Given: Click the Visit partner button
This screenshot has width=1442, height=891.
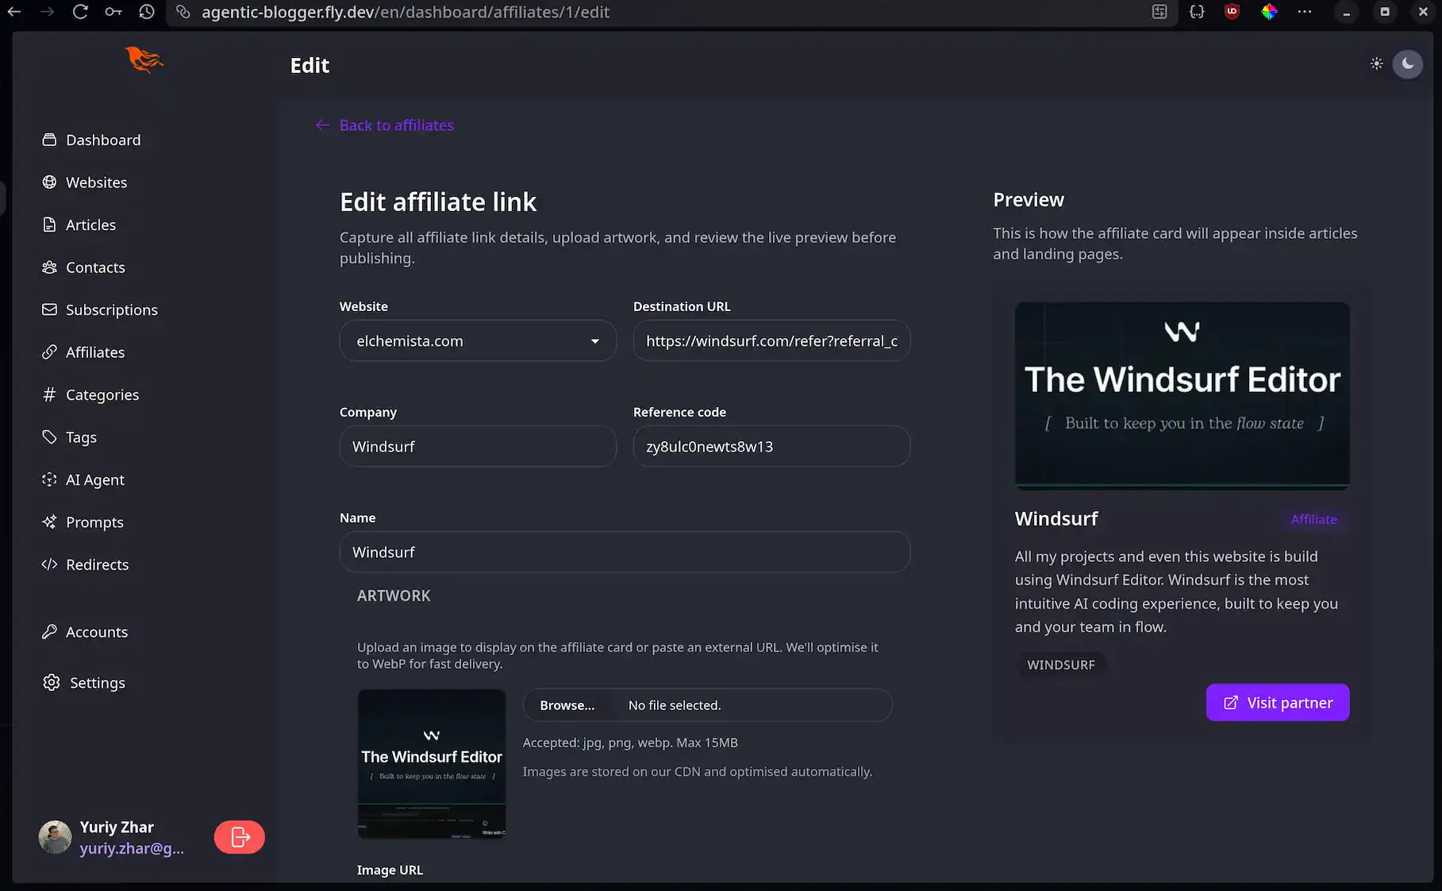Looking at the screenshot, I should click(1276, 702).
